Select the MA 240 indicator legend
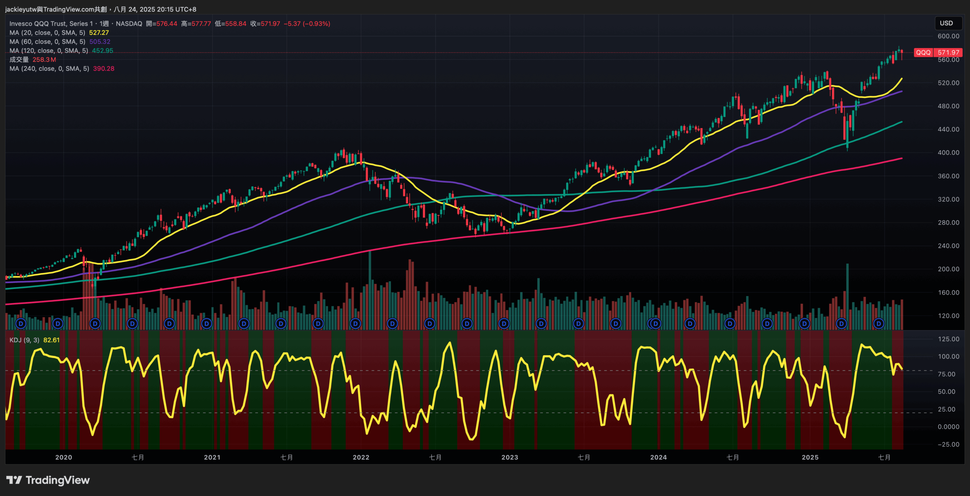Image resolution: width=970 pixels, height=496 pixels. click(x=49, y=69)
